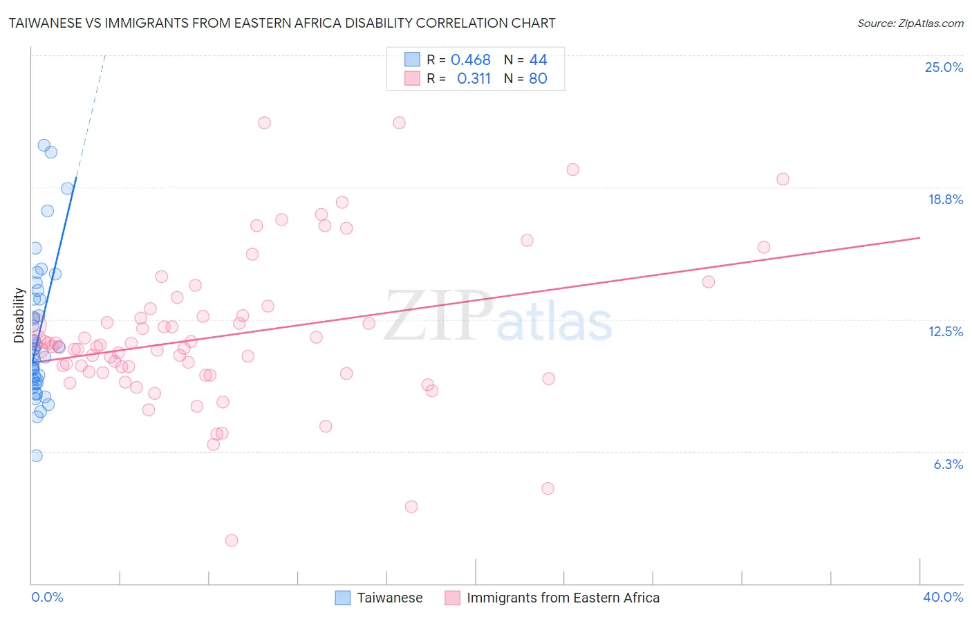Viewport: 972px width, 617px height.
Task: Open the Source: ZipAtlas.com link
Action: pos(910,24)
